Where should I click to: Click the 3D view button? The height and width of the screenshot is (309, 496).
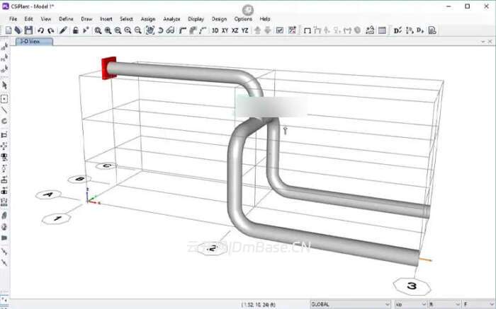coord(215,30)
